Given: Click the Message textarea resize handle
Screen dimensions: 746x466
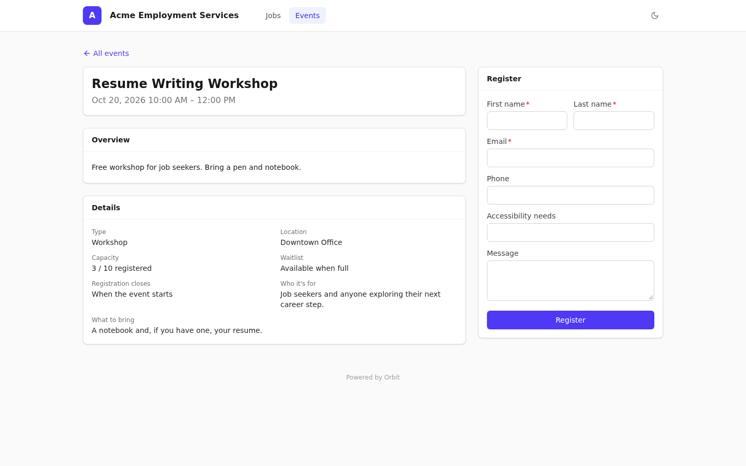Looking at the screenshot, I should point(651,297).
